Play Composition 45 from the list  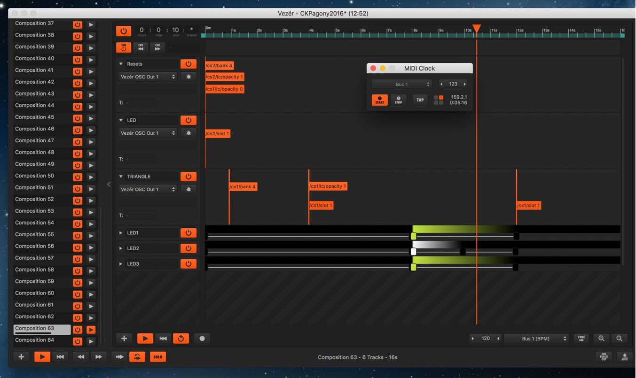pyautogui.click(x=91, y=118)
